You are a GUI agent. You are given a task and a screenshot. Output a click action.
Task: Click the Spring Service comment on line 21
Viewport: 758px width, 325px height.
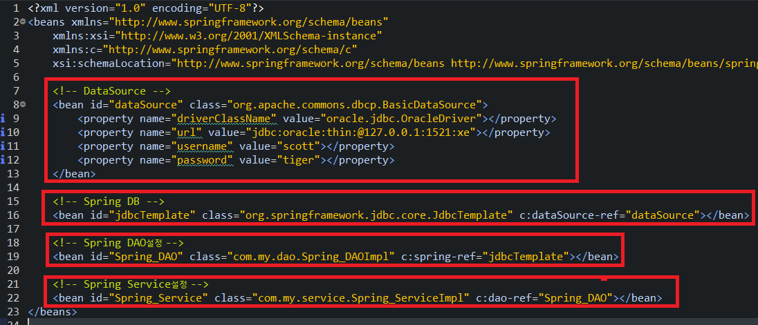click(131, 284)
